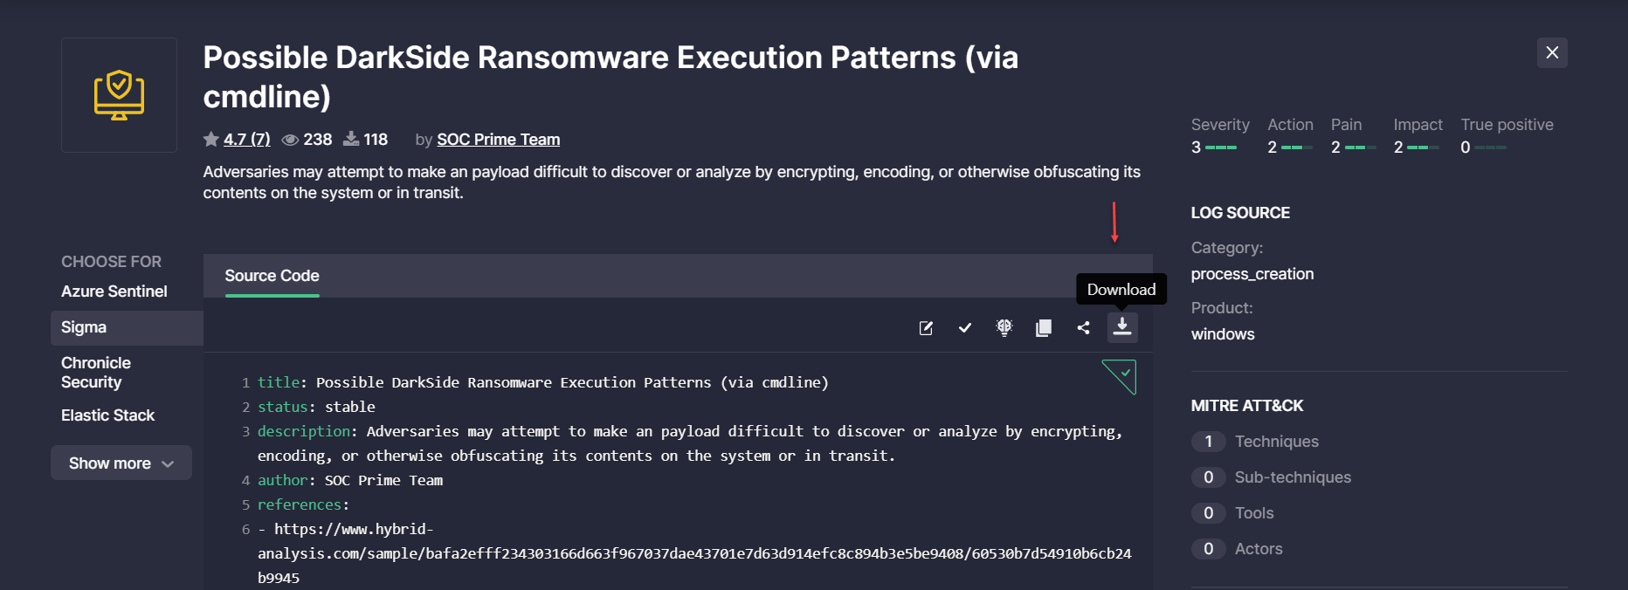Expand the Show more platforms list
The height and width of the screenshot is (590, 1628).
point(121,463)
